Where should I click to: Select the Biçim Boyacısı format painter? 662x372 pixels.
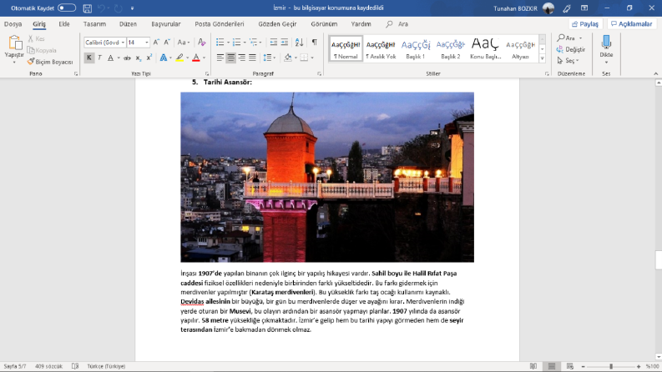tap(50, 62)
